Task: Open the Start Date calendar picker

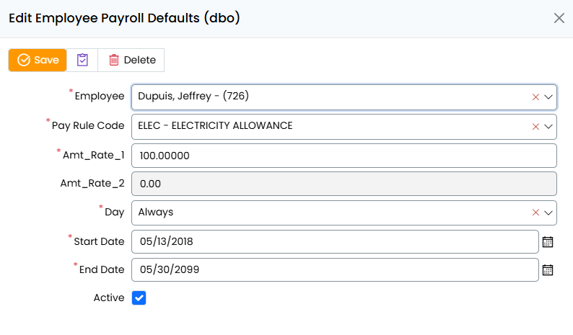Action: (x=548, y=241)
